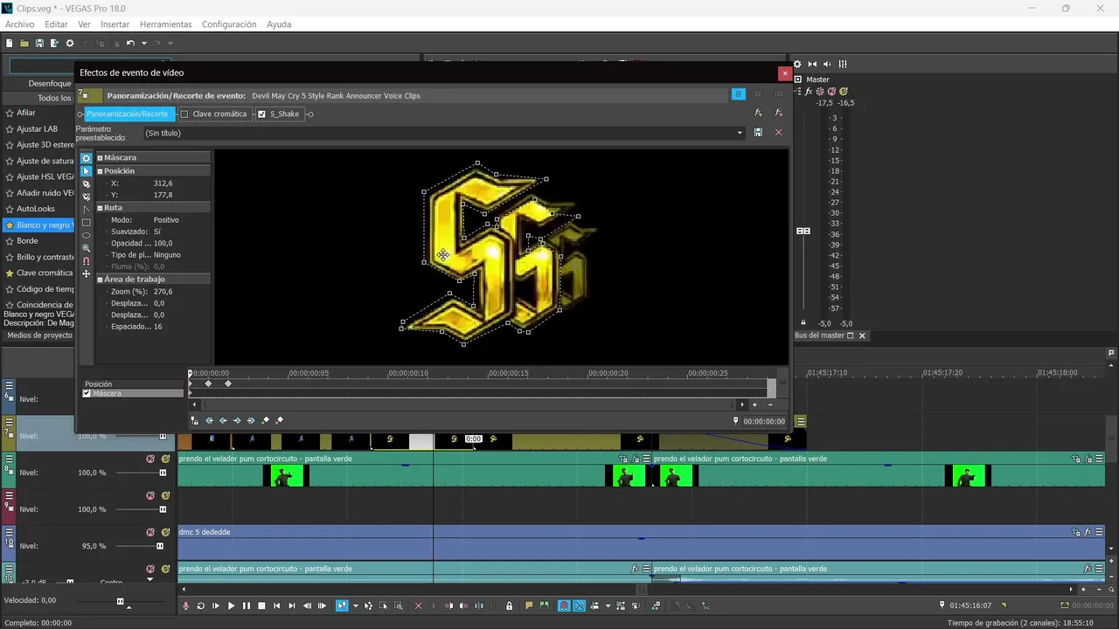Image resolution: width=1119 pixels, height=629 pixels.
Task: Select the Panoramización/Recorte effect chain button
Action: pyautogui.click(x=128, y=114)
